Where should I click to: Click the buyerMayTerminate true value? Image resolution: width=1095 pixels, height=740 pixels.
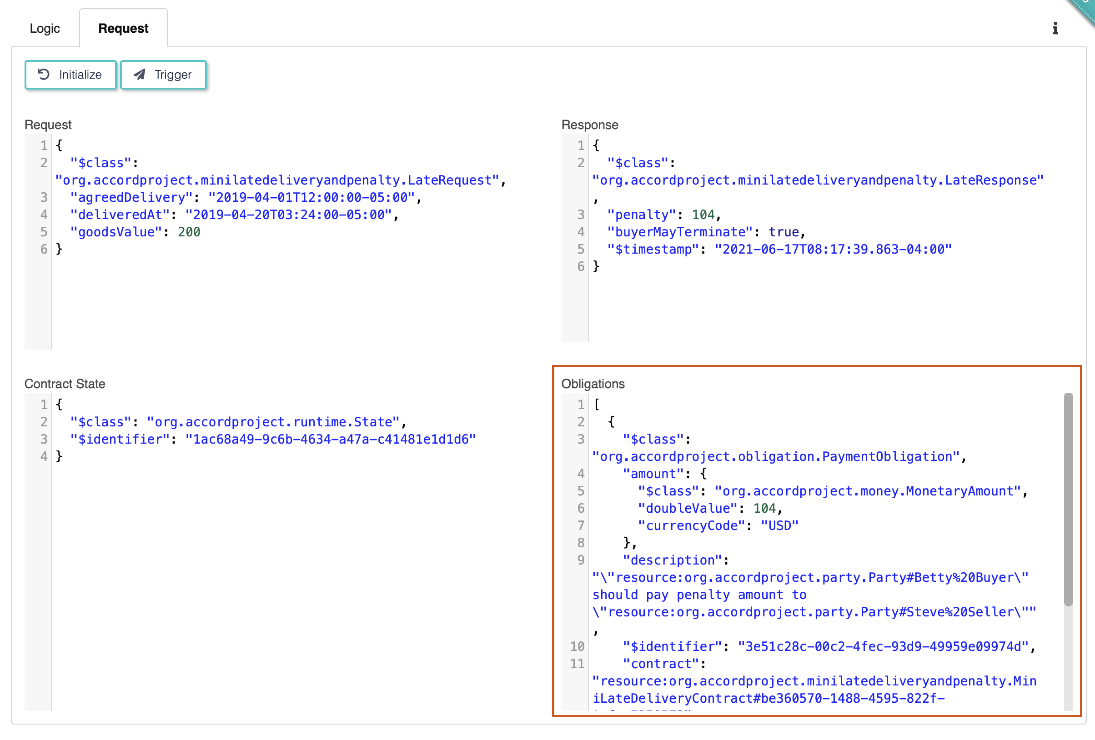click(784, 232)
